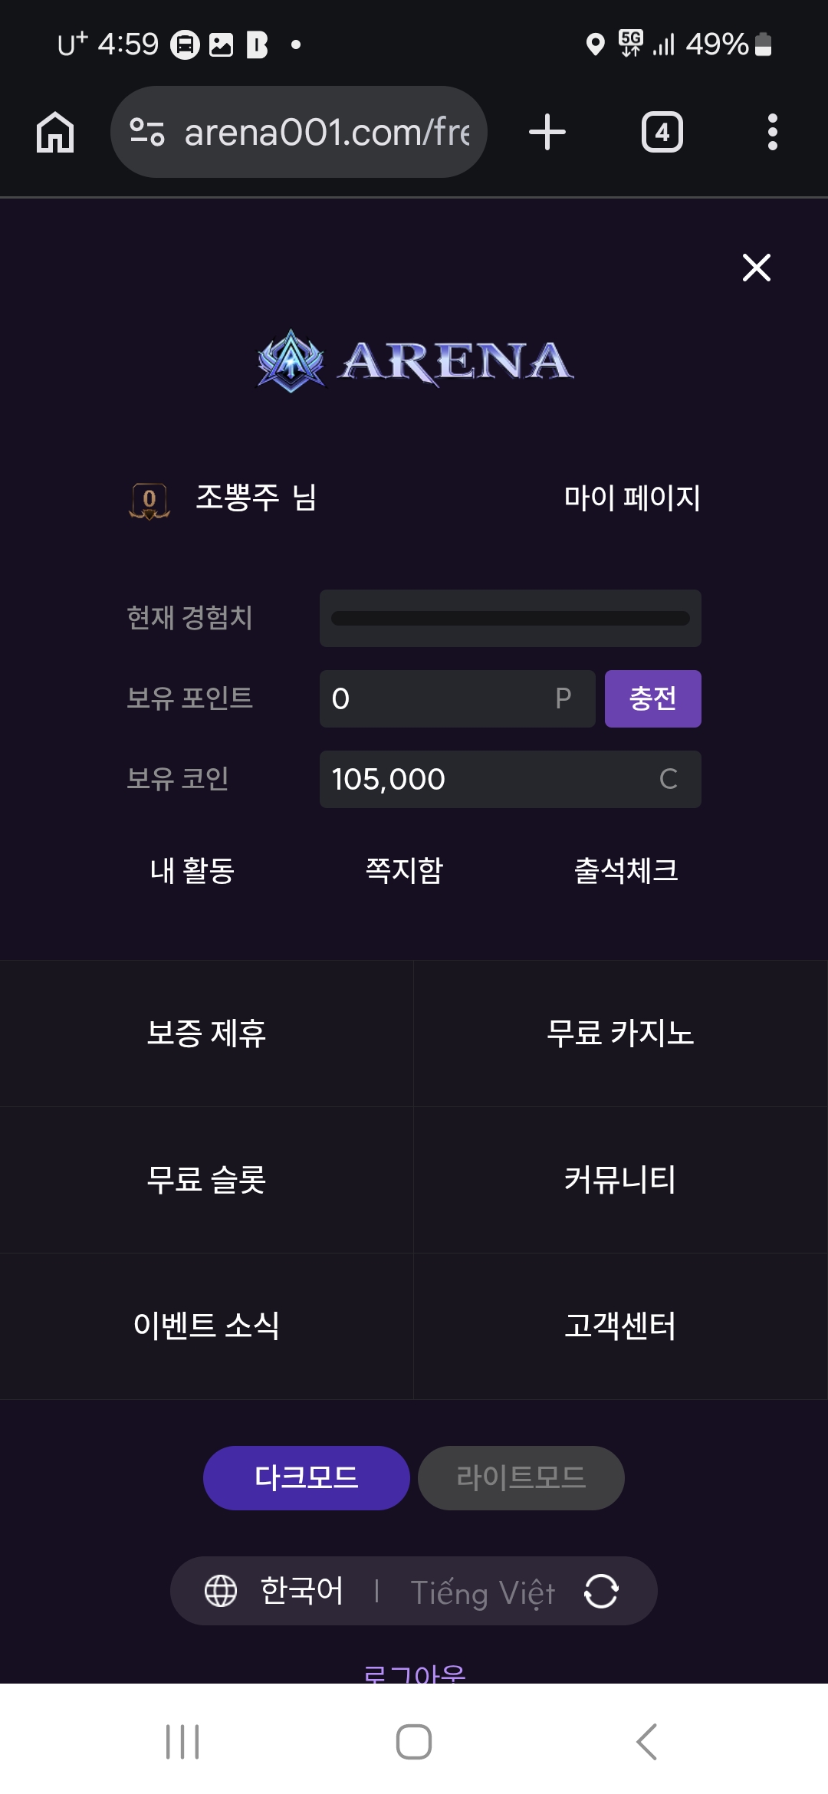Click the 보유 코인 105,000 field
The image size is (828, 1794).
pyautogui.click(x=510, y=779)
